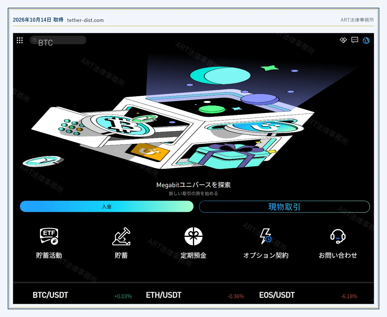The width and height of the screenshot is (387, 317).
Task: Select the BTC/USDT ticker
Action: click(x=50, y=295)
